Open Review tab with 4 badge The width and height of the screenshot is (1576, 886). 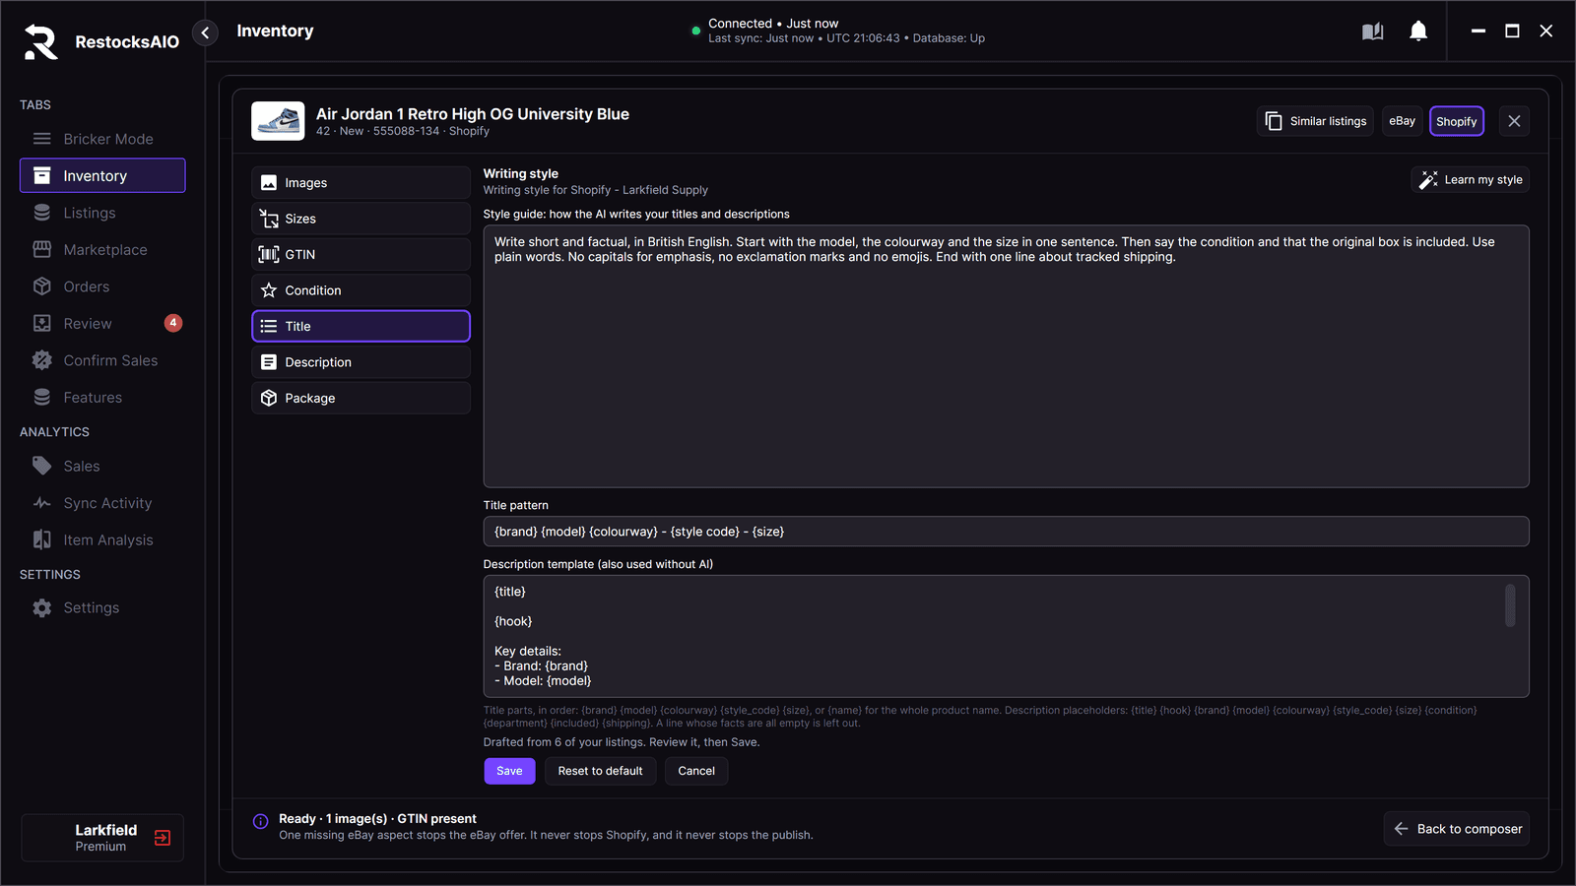[102, 323]
